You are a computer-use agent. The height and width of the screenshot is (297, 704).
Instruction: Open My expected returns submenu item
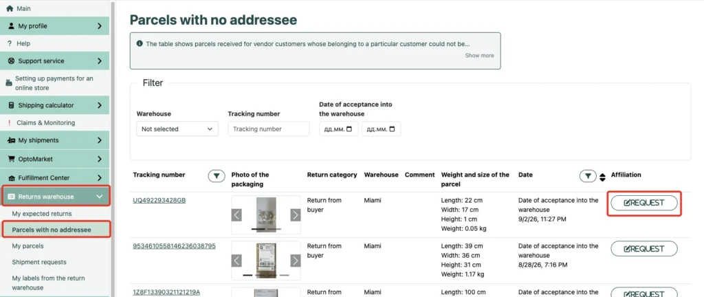(42, 214)
